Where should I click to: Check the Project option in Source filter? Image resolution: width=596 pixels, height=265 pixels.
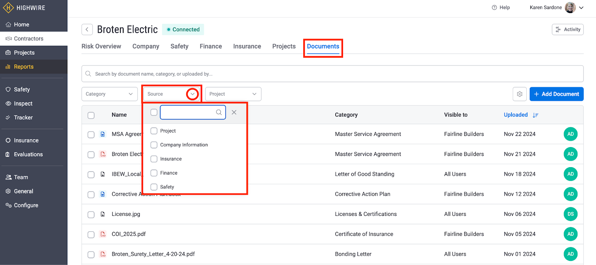(x=154, y=131)
